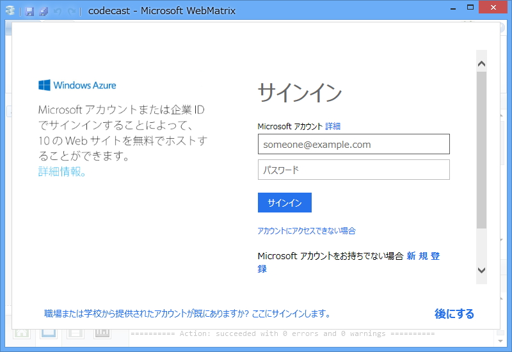Focus the パスワード password field
This screenshot has height=352, width=512.
(354, 170)
